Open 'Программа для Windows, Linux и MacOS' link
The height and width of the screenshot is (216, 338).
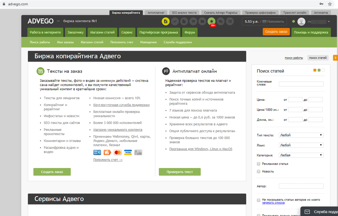pyautogui.click(x=201, y=149)
